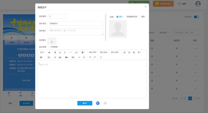Toggle italic text formatting
208x113 pixels.
pos(65,52)
